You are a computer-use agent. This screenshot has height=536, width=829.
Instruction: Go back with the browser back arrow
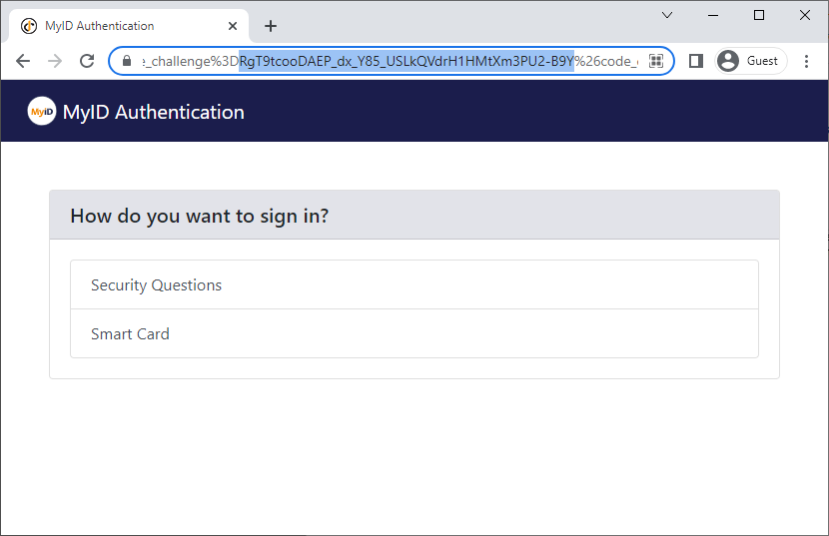23,61
